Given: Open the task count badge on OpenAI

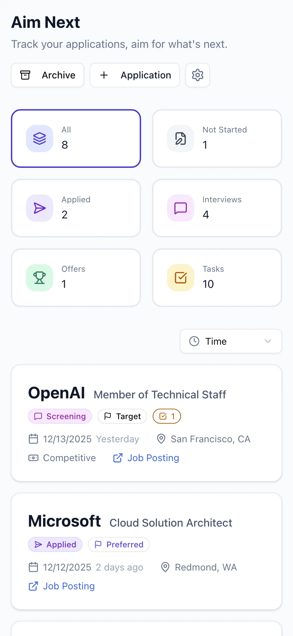Looking at the screenshot, I should tap(167, 416).
